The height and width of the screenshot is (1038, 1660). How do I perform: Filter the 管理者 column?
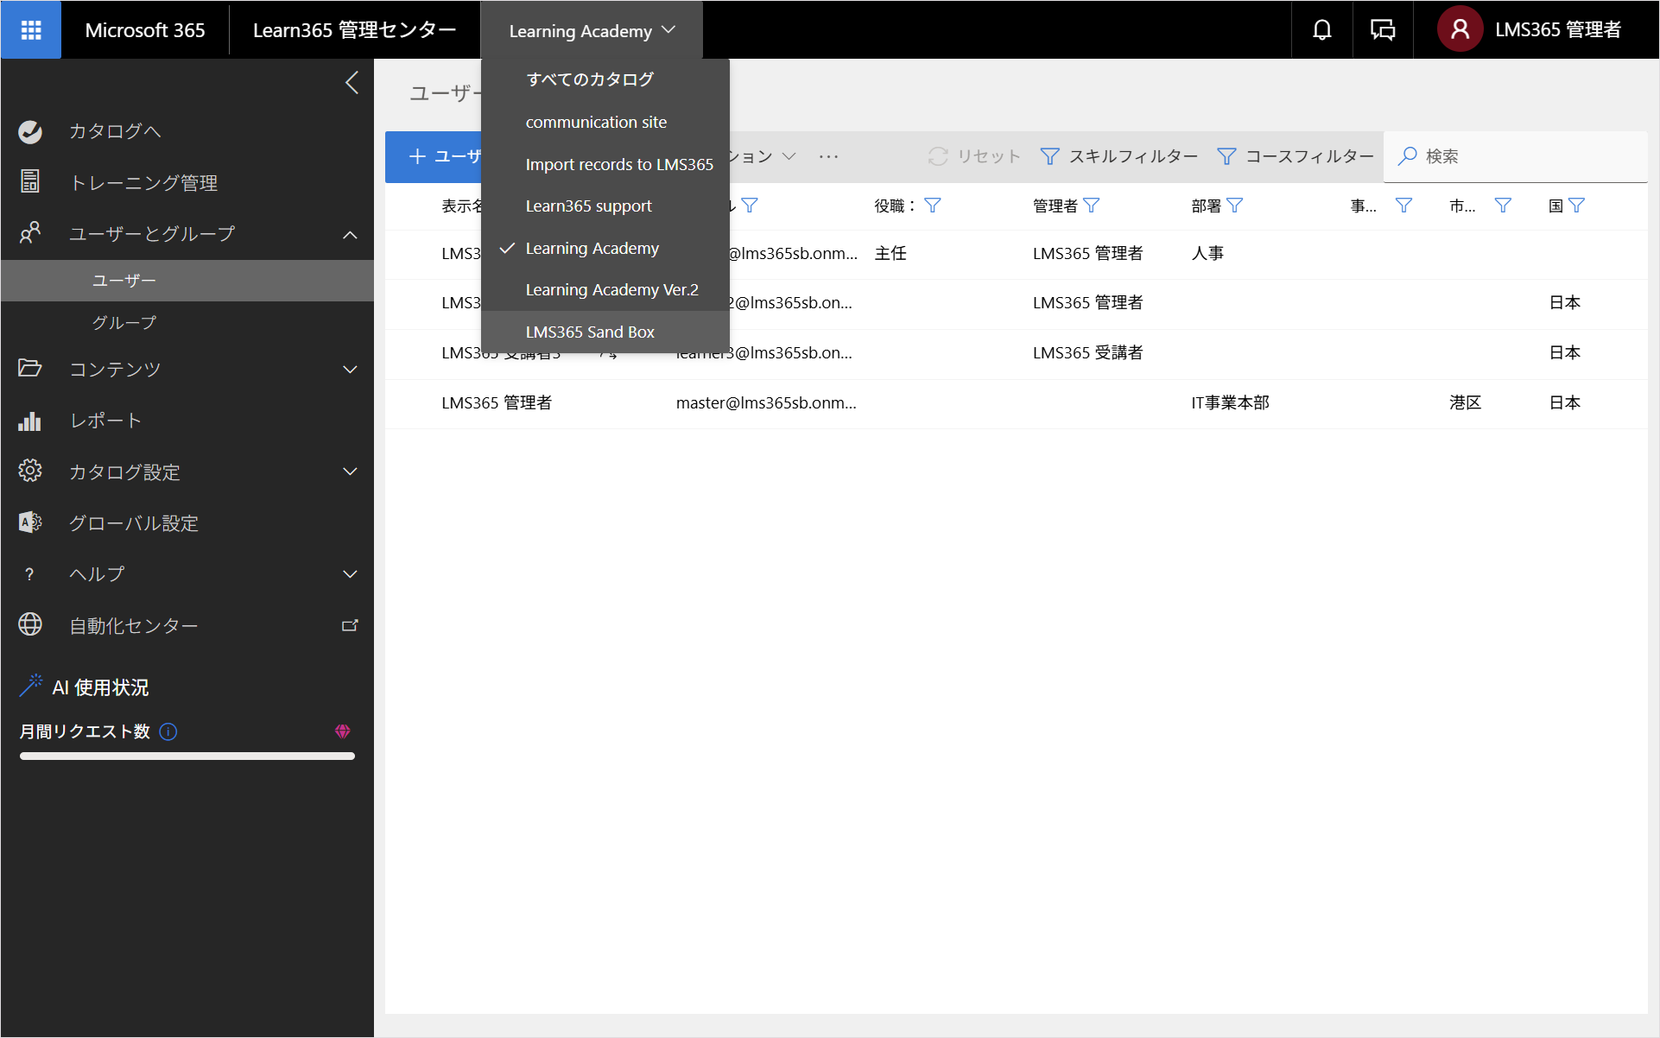[x=1092, y=206]
